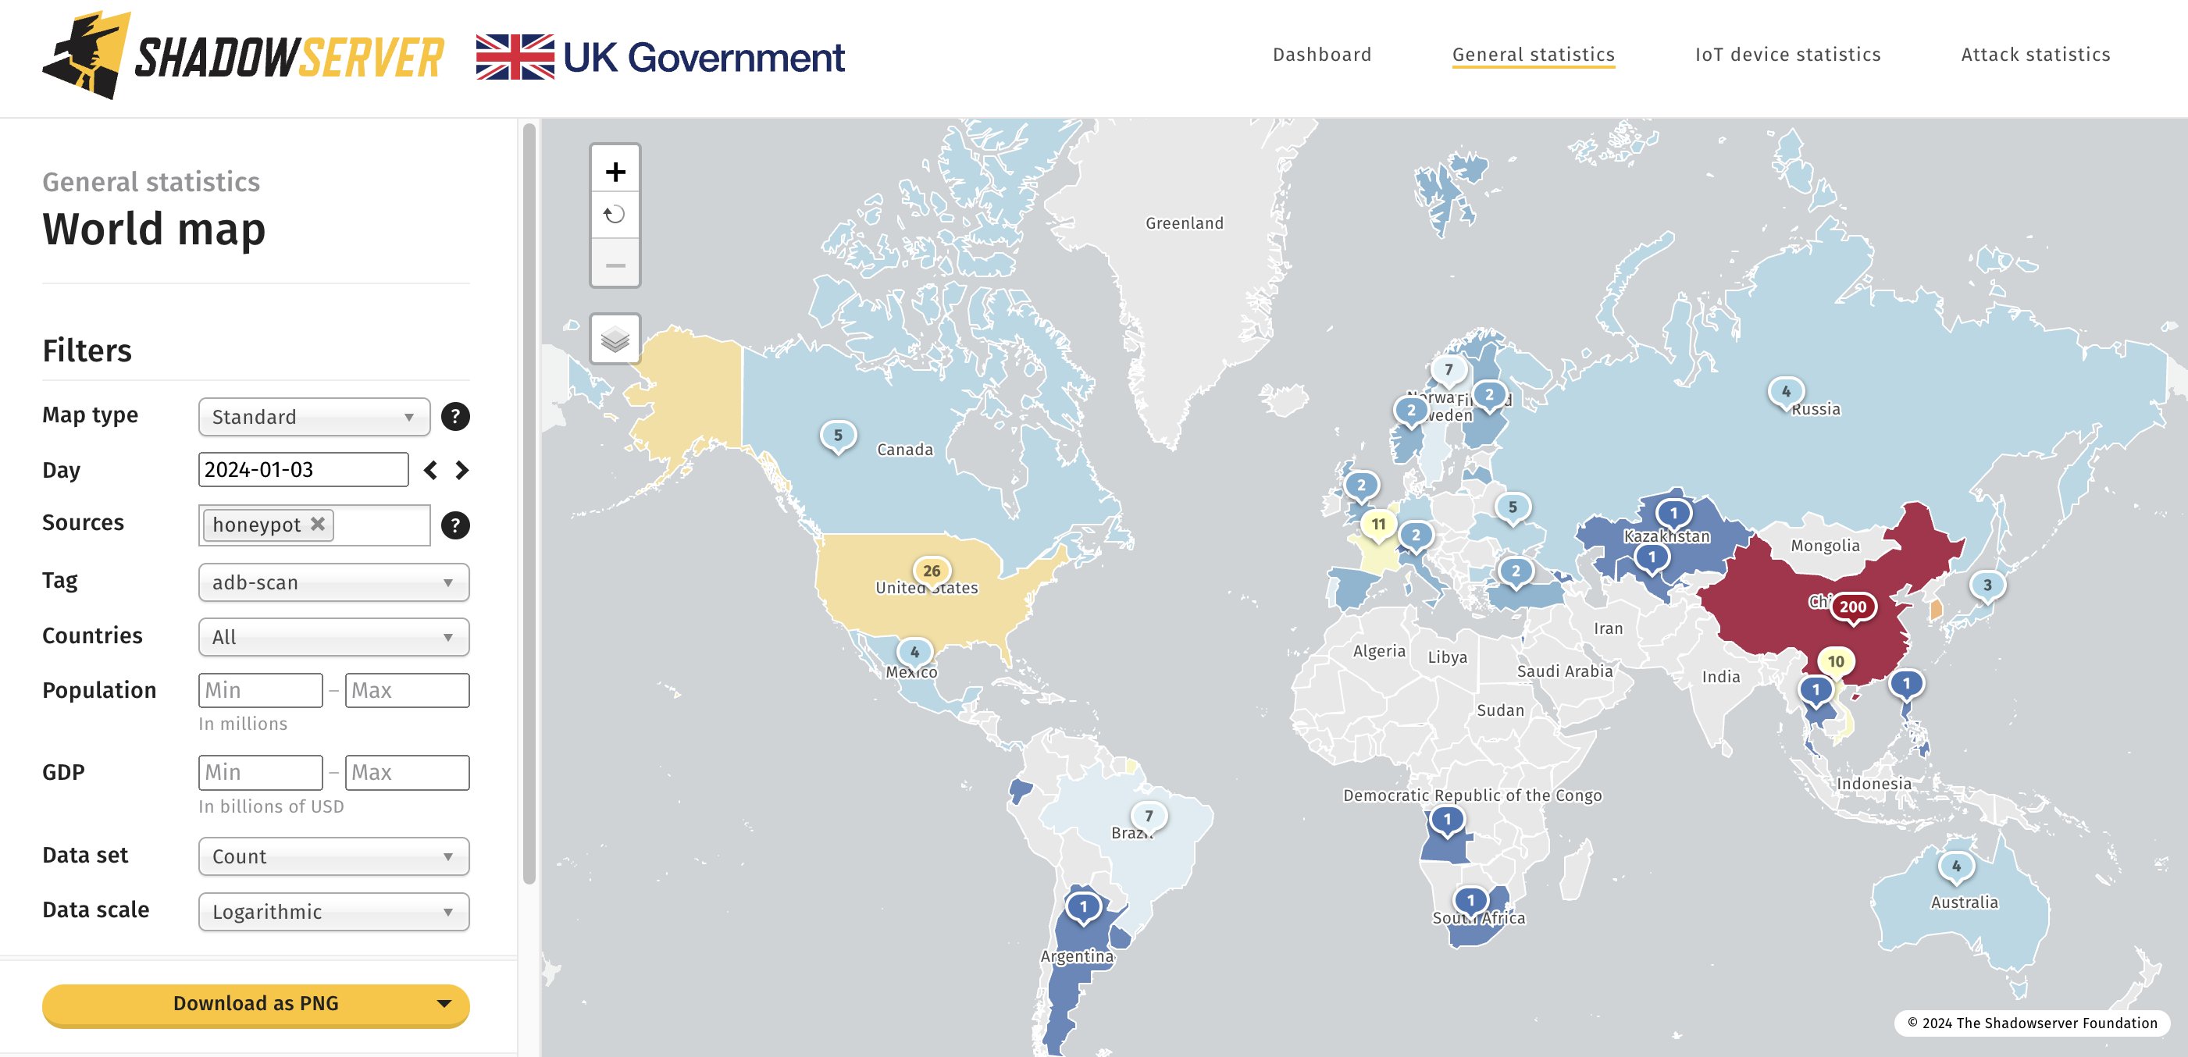Click the Day date field

pos(303,469)
